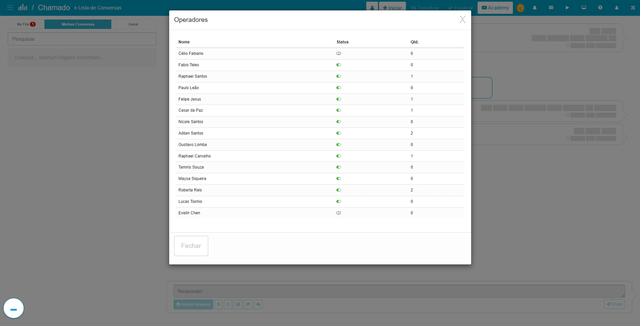Image resolution: width=640 pixels, height=326 pixels.
Task: Click the Iniciar button
Action: (x=392, y=8)
